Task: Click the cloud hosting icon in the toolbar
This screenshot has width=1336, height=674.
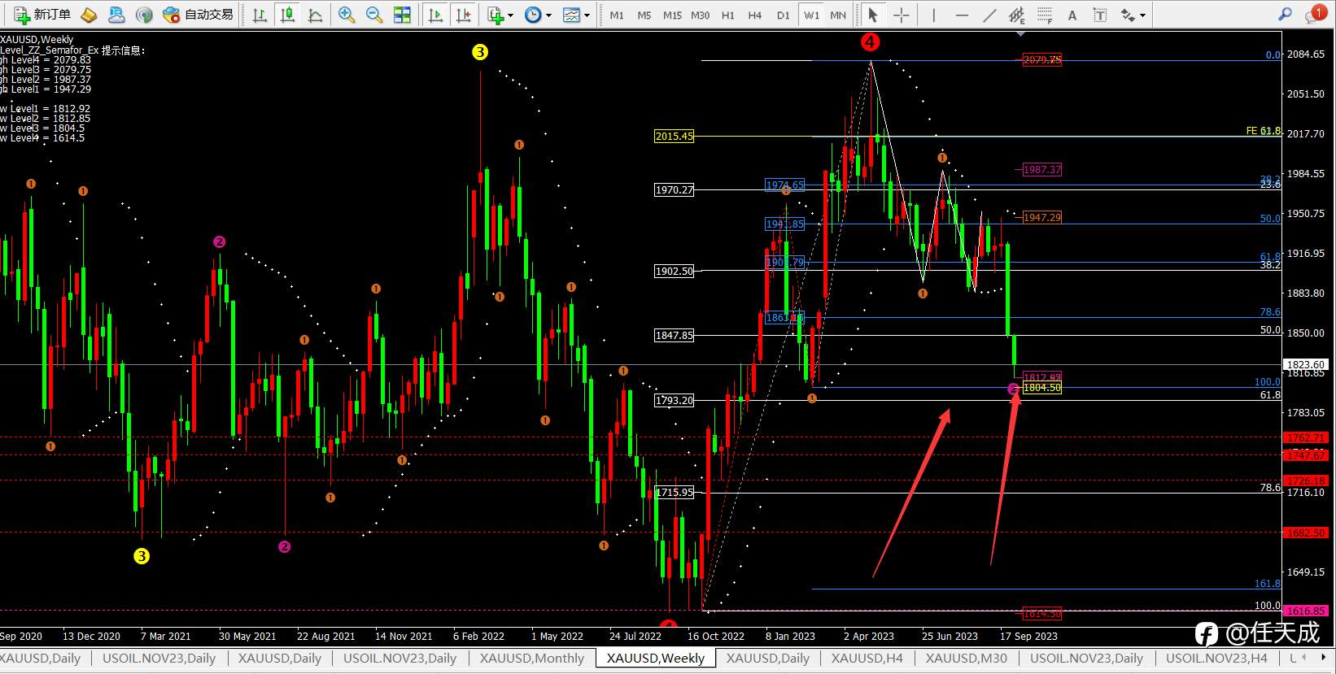Action: (x=116, y=15)
